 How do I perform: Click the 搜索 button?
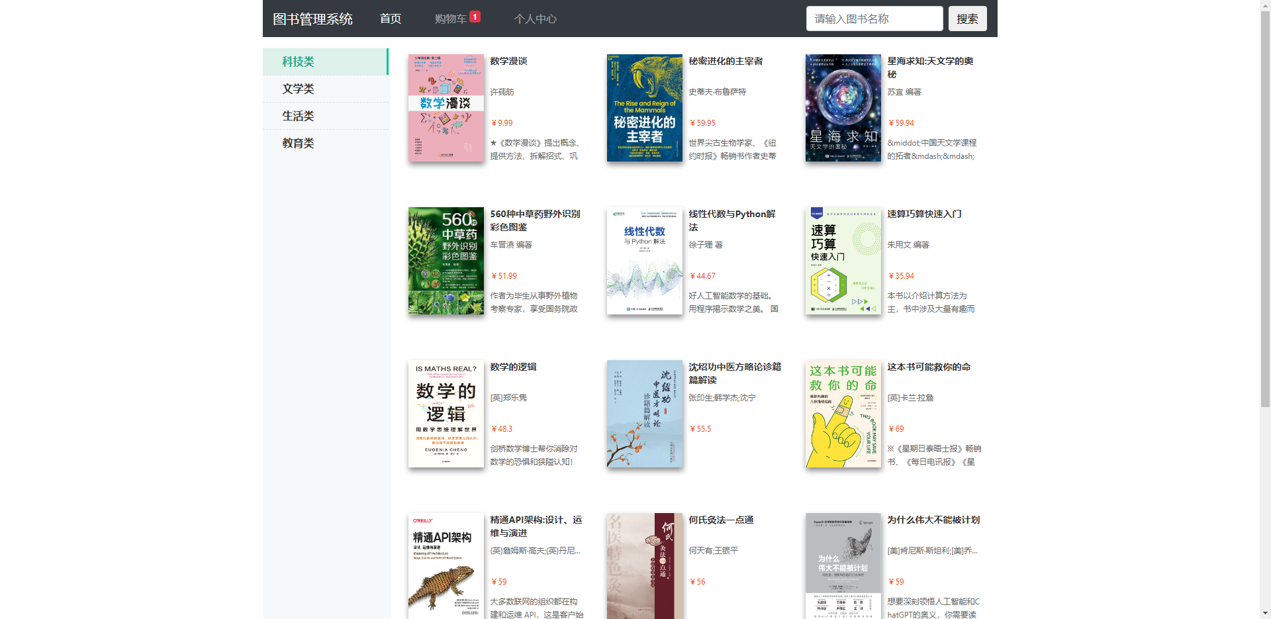pos(967,19)
